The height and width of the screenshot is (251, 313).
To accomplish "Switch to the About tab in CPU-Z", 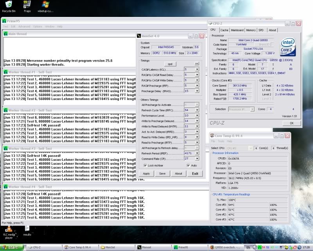I will [272, 30].
